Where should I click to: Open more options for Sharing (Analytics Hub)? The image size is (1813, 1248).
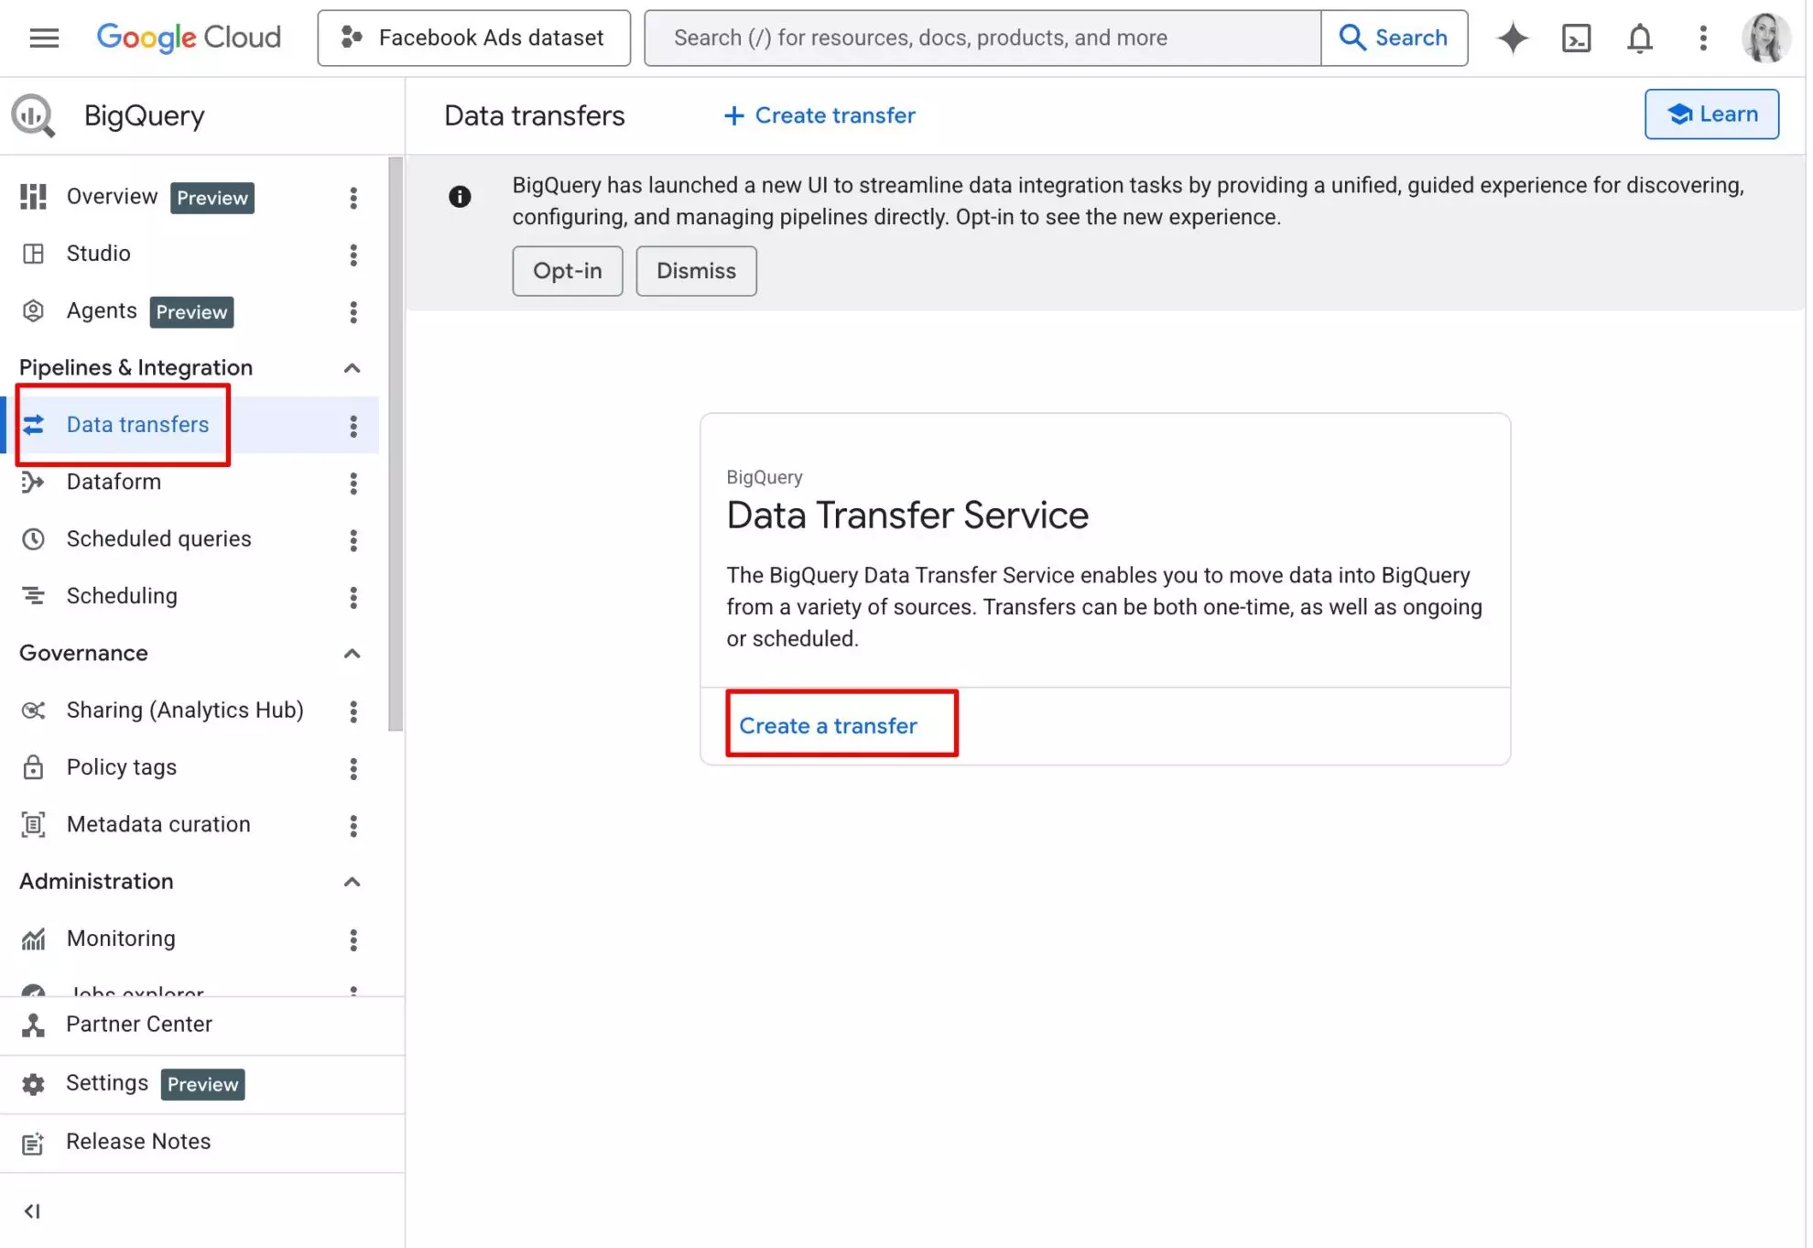coord(353,711)
